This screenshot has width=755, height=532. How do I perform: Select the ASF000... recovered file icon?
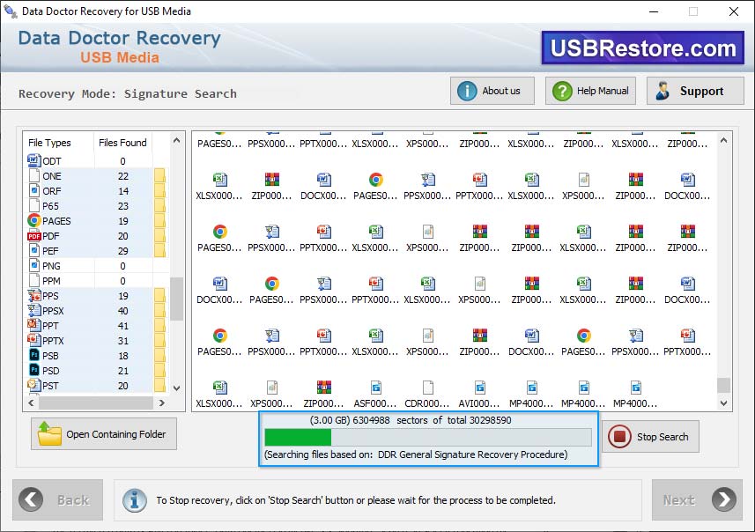point(375,388)
